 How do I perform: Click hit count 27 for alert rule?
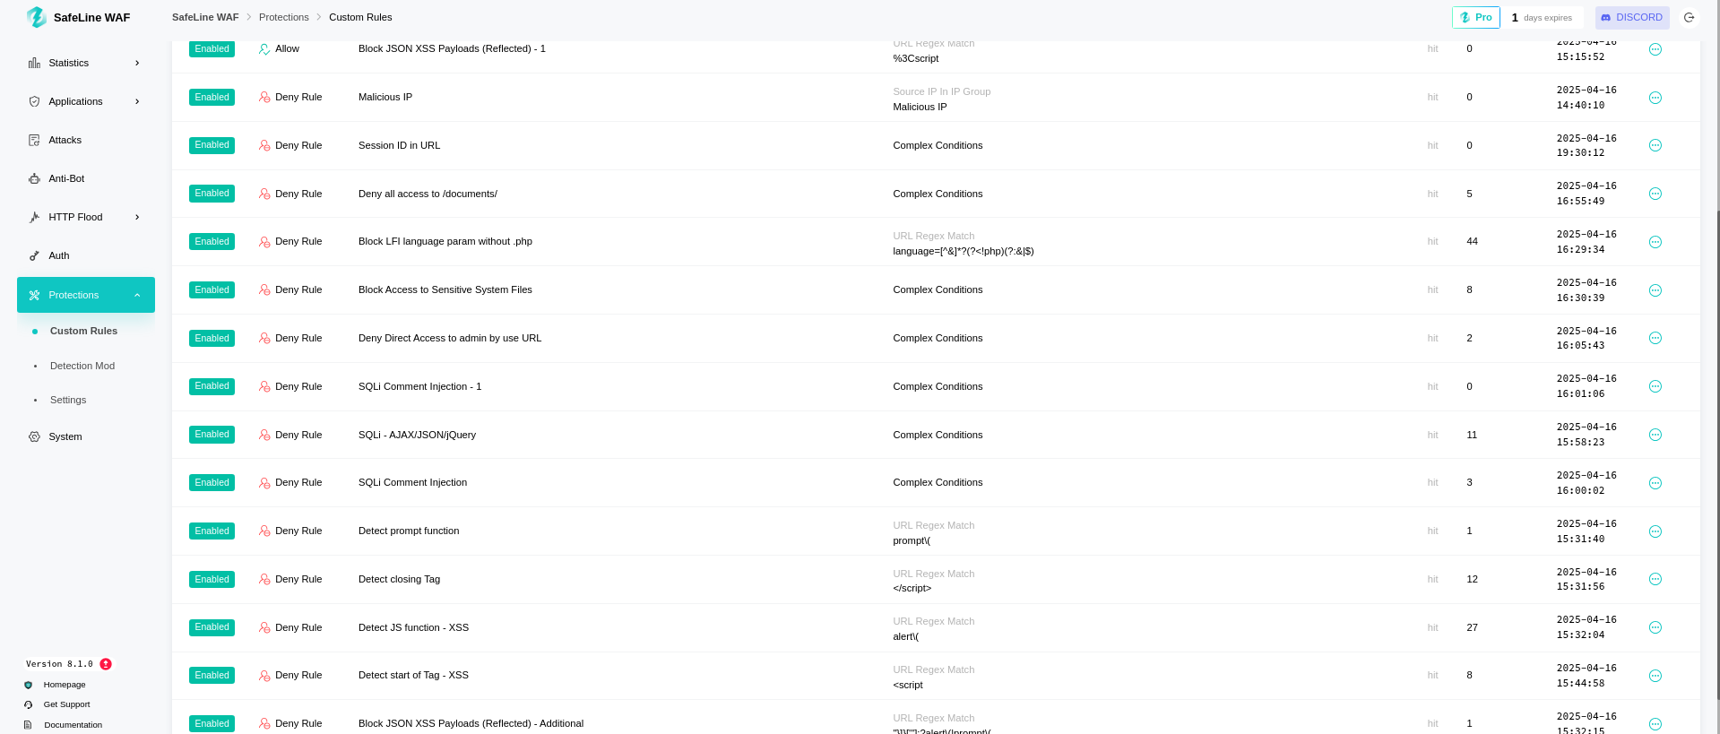(1472, 627)
